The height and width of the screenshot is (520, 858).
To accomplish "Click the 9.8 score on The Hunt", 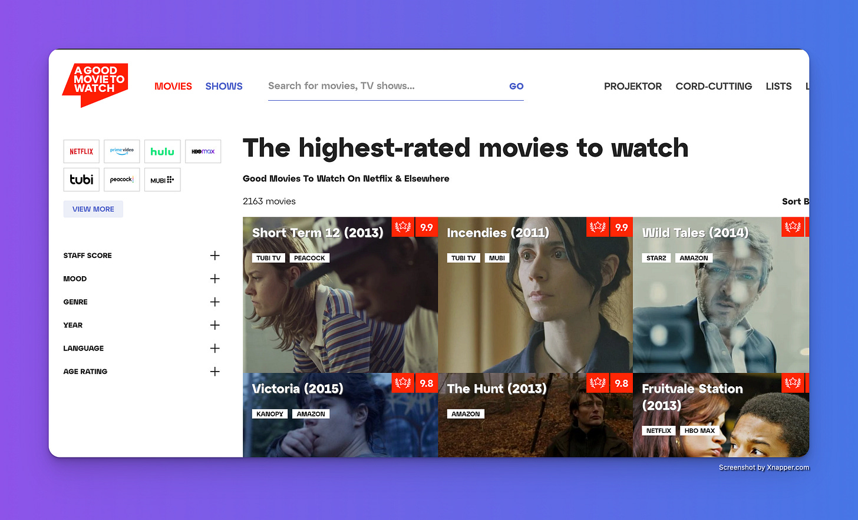I will [621, 383].
